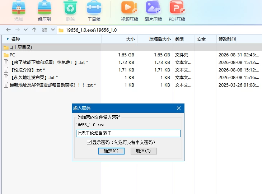Viewport: 262px width, 194px height.
Task: Click the 删除 (Delete) trash icon
Action: 70,7
